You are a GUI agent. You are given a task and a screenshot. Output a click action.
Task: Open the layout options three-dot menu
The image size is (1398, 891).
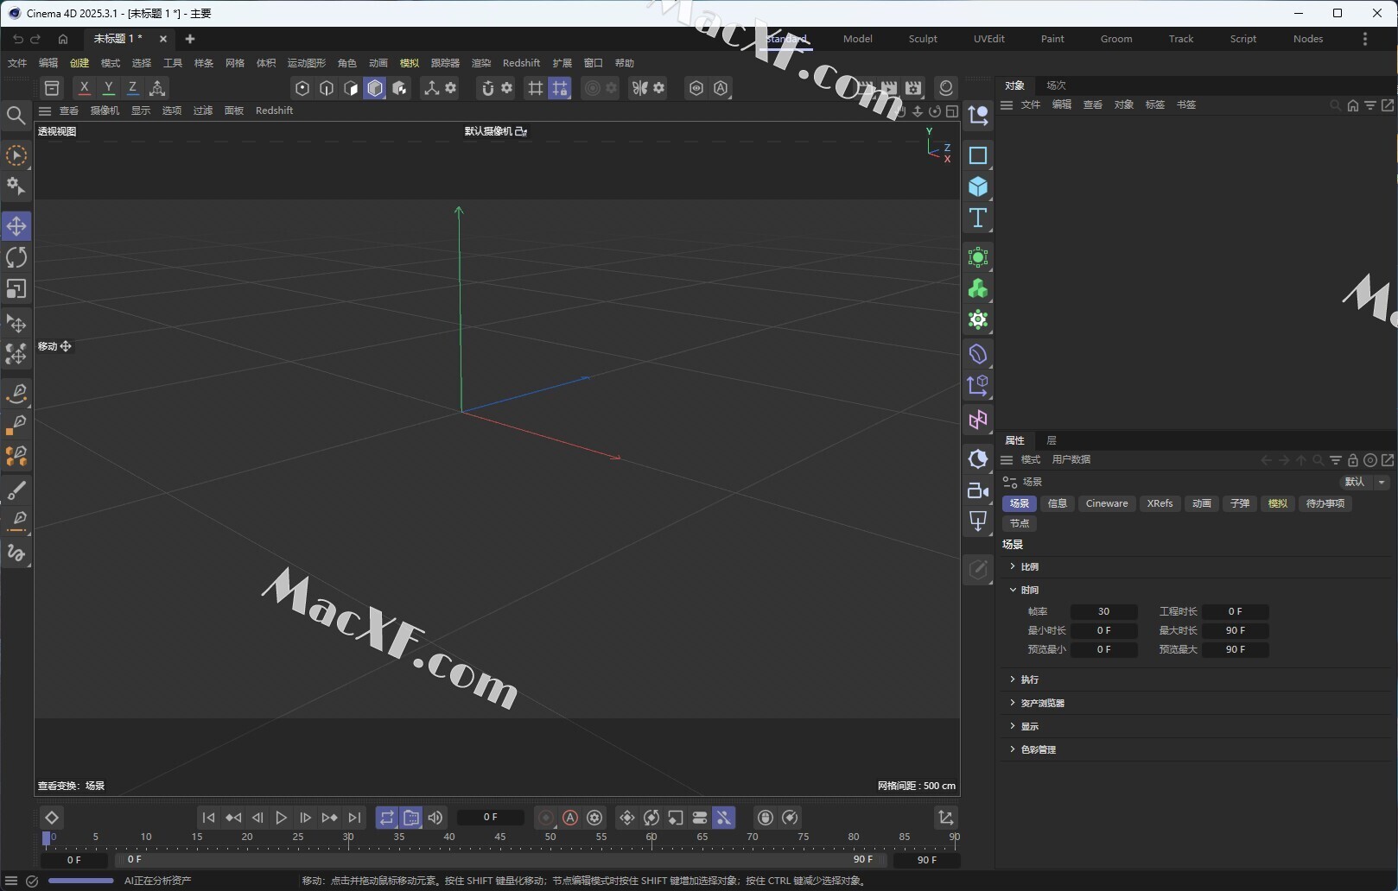pyautogui.click(x=1365, y=39)
